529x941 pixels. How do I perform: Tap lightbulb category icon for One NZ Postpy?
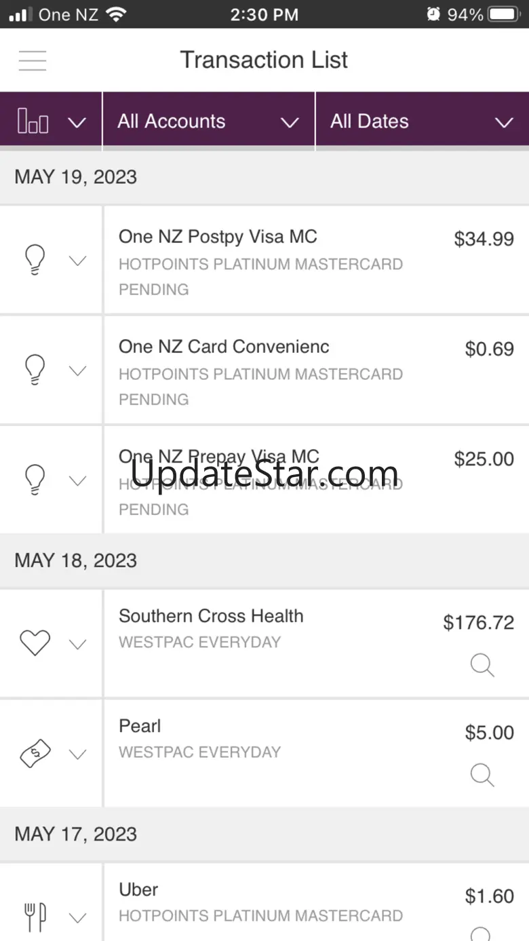pyautogui.click(x=35, y=260)
